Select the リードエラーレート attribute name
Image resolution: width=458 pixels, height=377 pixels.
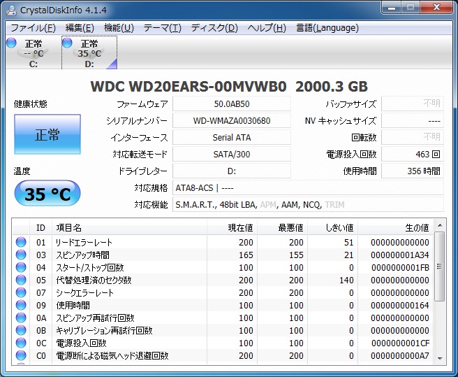point(84,242)
